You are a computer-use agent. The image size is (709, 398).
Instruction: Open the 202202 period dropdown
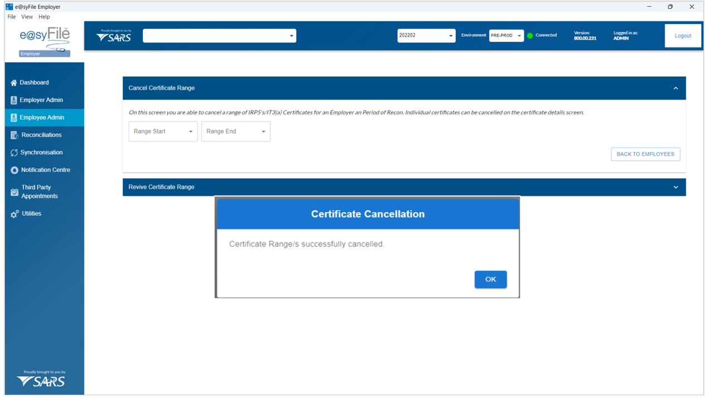click(x=426, y=36)
